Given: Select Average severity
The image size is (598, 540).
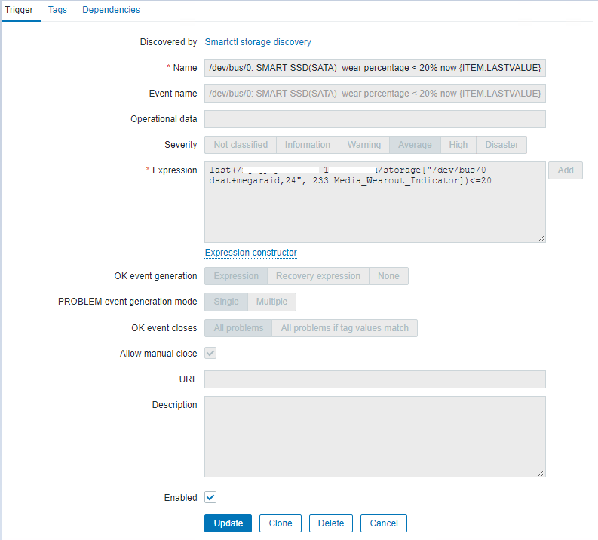Looking at the screenshot, I should (x=415, y=145).
